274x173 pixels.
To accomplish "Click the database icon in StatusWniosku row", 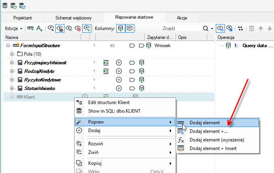I will click(x=142, y=88).
